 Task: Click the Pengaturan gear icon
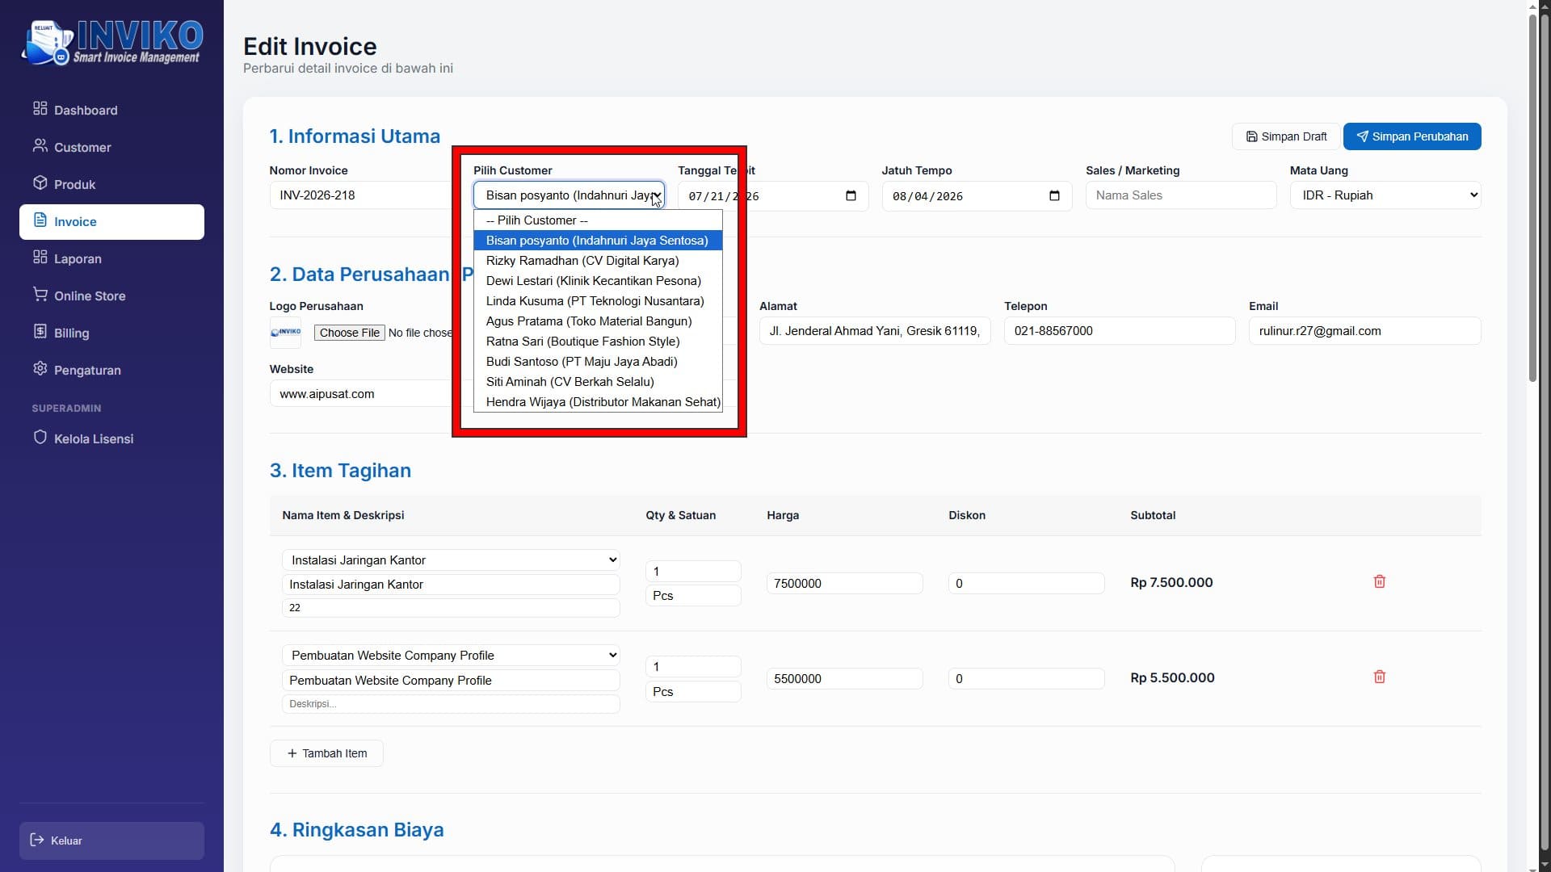(40, 368)
